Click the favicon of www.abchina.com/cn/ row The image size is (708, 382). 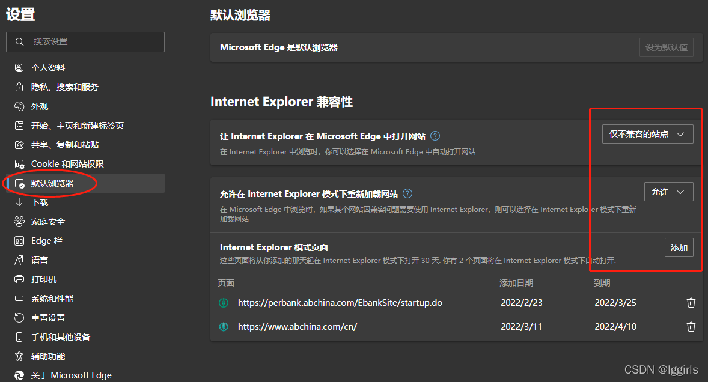(x=224, y=327)
